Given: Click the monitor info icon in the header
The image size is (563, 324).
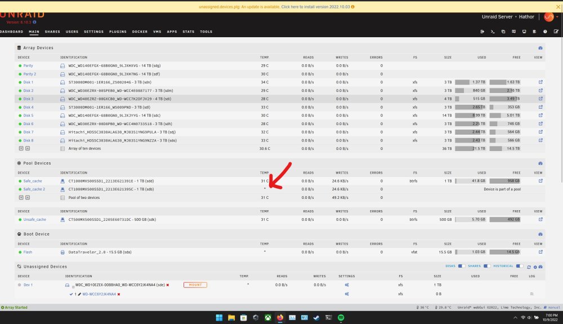Looking at the screenshot, I should pyautogui.click(x=524, y=32).
